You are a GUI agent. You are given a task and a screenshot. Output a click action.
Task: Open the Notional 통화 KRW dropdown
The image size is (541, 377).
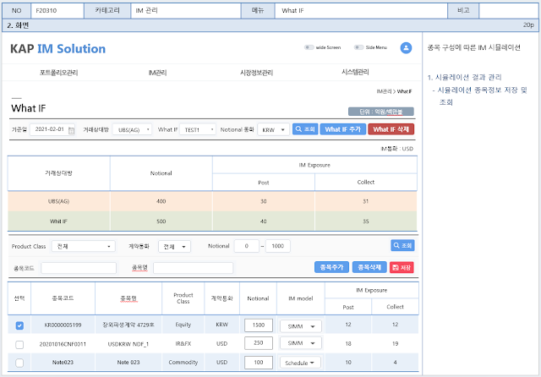tap(273, 129)
